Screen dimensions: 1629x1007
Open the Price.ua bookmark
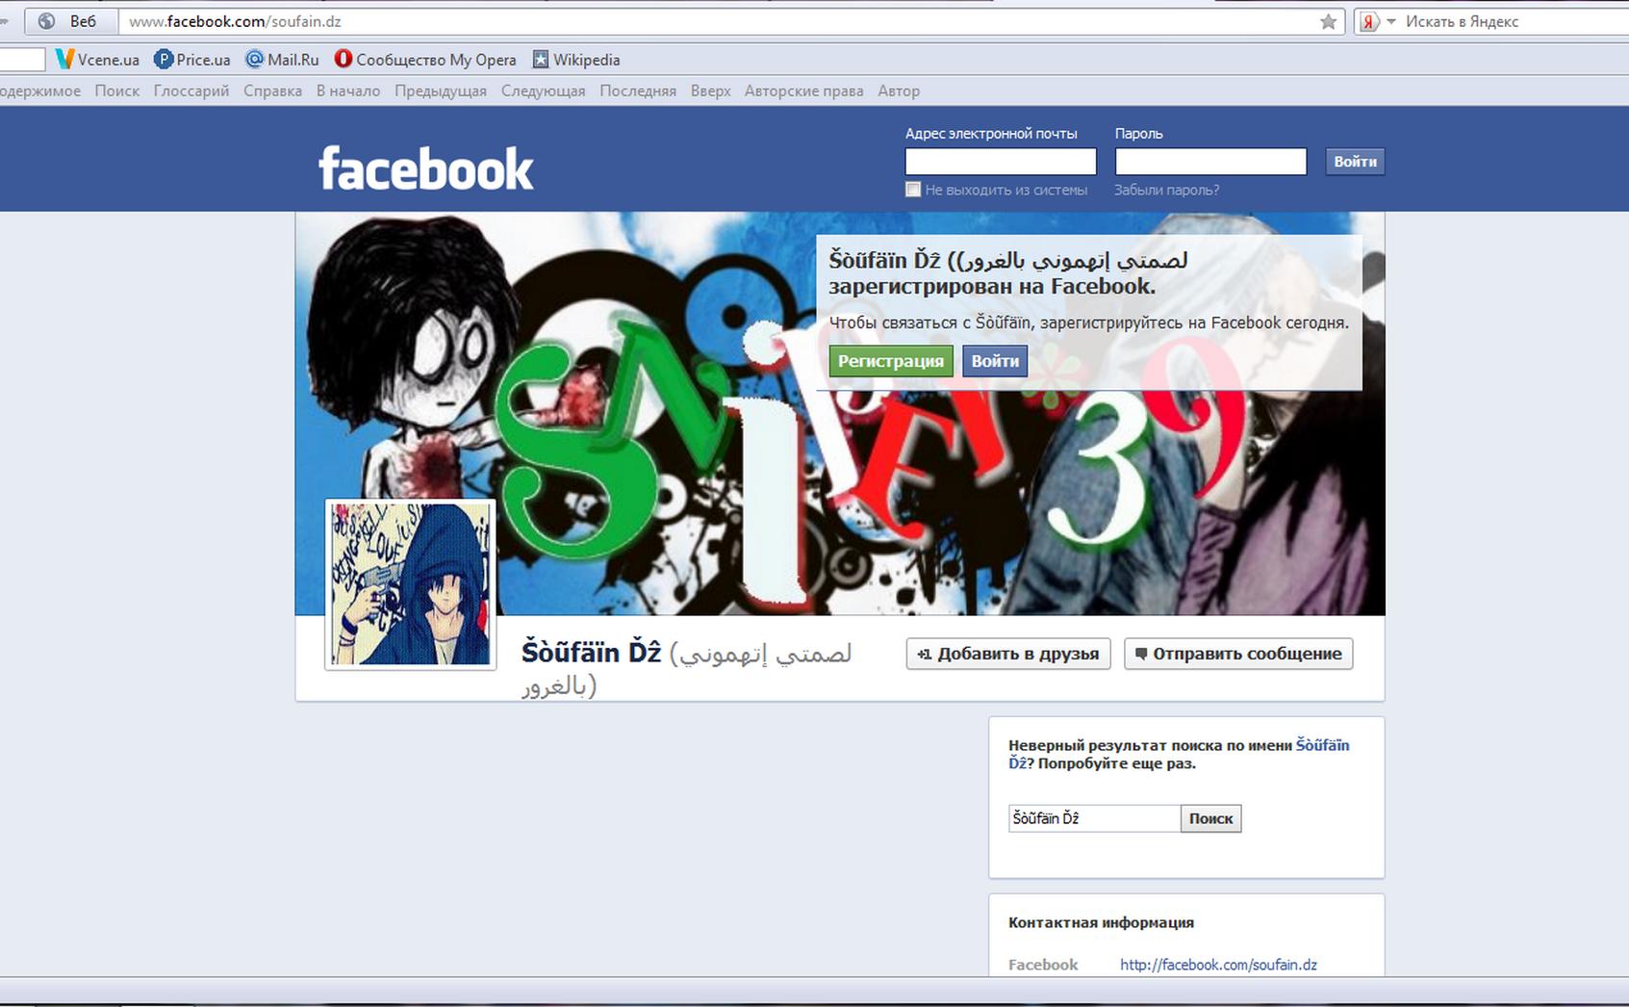pyautogui.click(x=192, y=60)
